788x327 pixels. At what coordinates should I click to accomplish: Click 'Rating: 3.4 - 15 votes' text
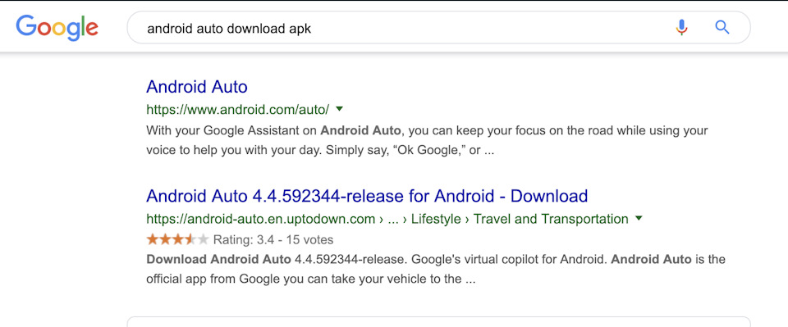click(x=273, y=240)
